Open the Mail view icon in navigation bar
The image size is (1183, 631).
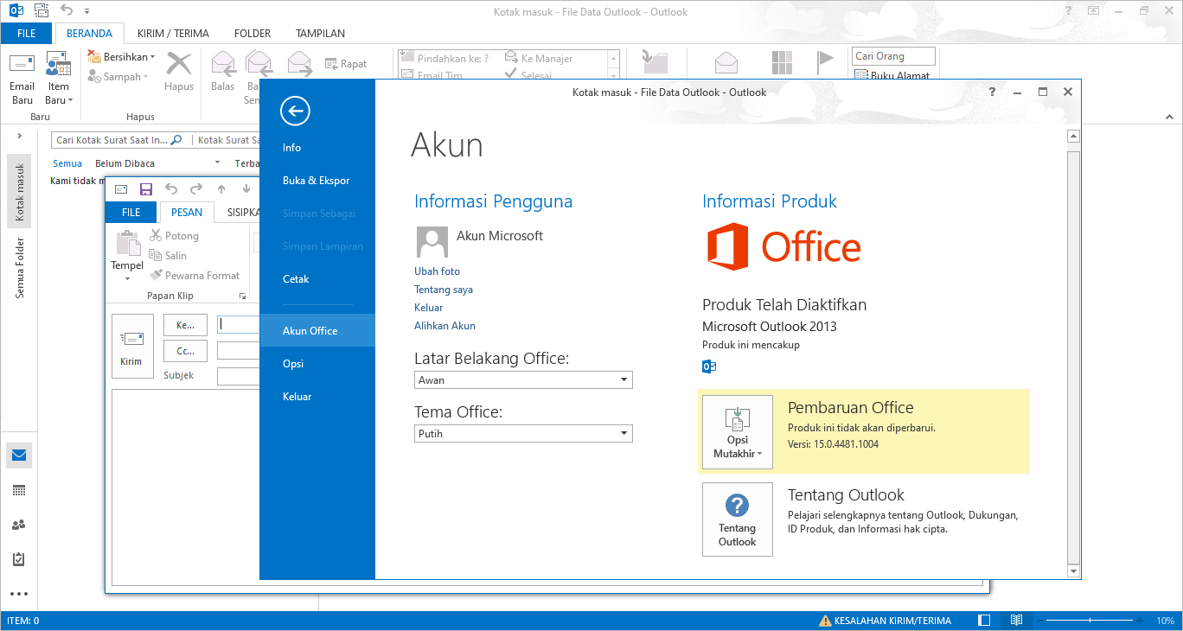click(19, 455)
